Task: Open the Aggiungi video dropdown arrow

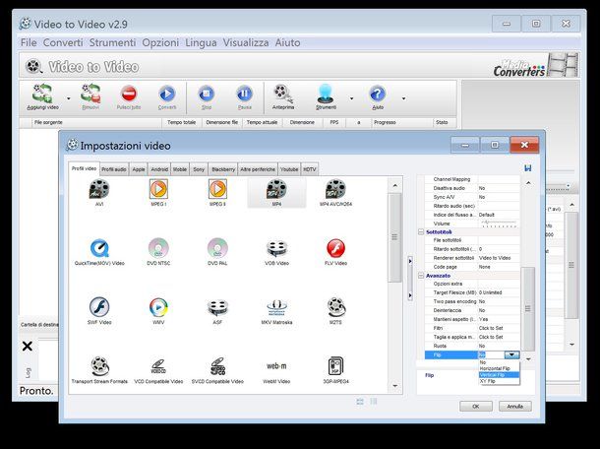Action: click(69, 98)
